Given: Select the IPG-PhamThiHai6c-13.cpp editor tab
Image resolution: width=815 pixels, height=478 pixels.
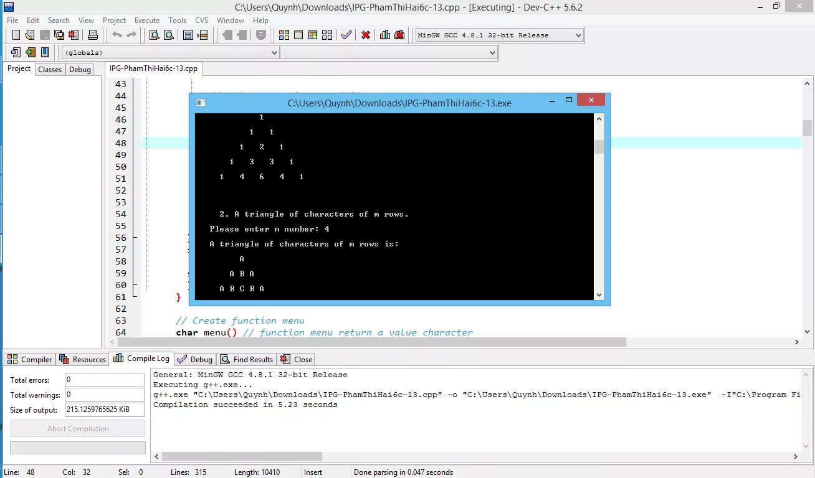Looking at the screenshot, I should tap(153, 68).
